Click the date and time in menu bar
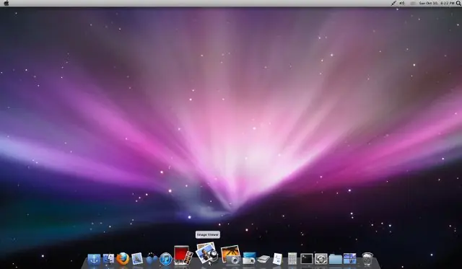462x269 pixels. 437,3
